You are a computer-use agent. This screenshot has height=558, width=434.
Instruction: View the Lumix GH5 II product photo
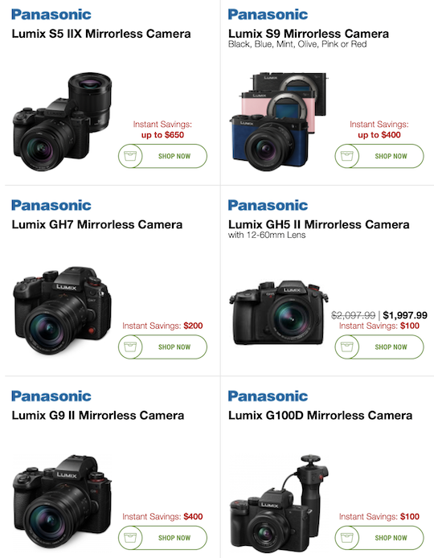coord(279,313)
